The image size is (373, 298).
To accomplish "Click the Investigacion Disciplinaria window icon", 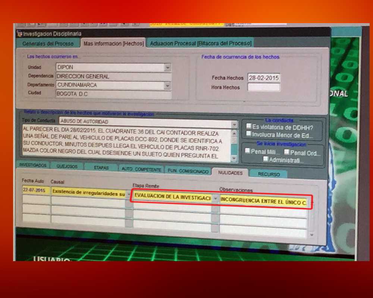I will click(x=19, y=34).
